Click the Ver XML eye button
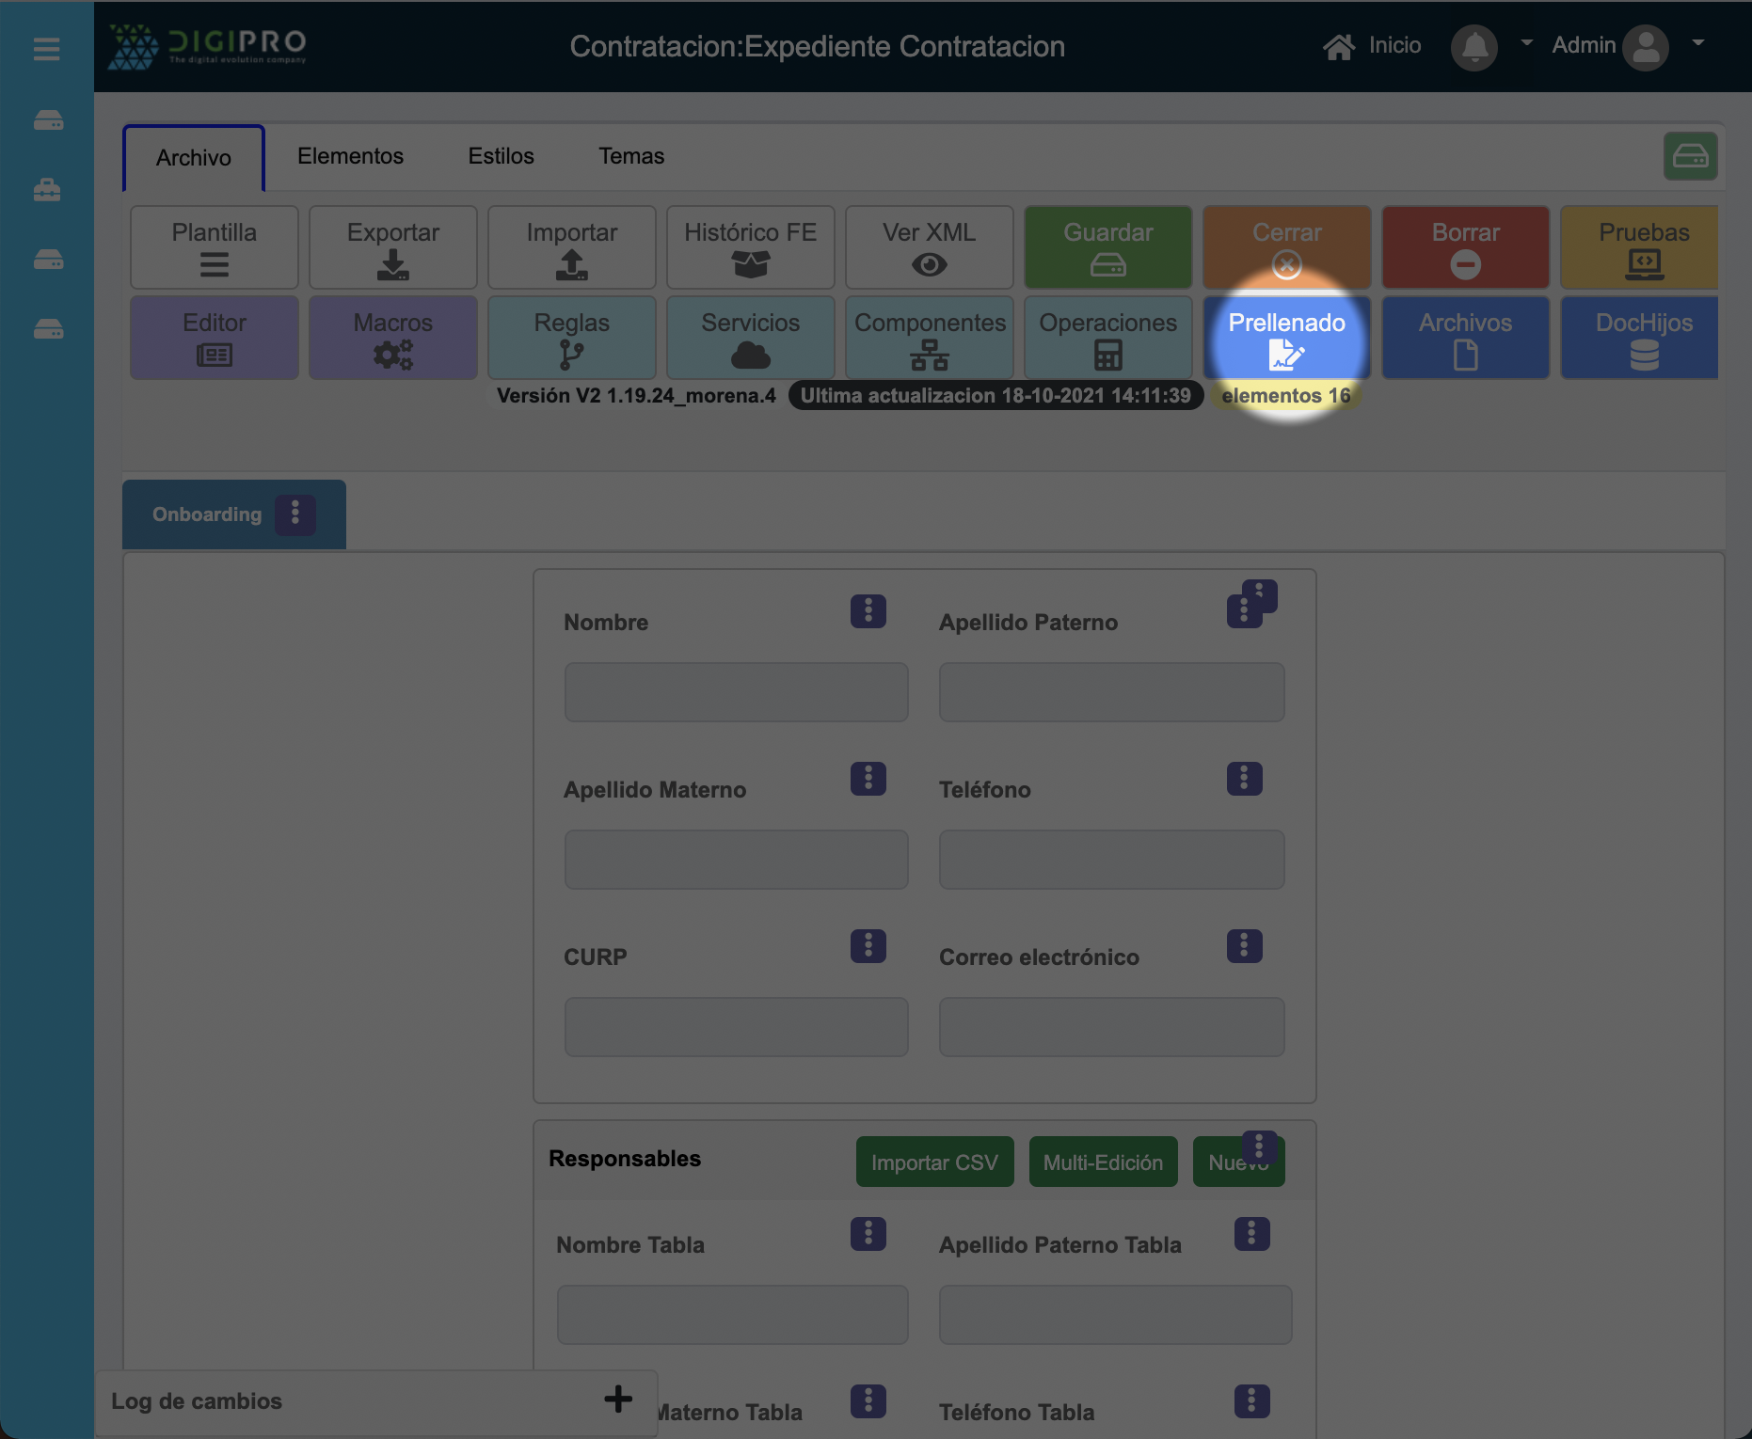The height and width of the screenshot is (1439, 1752). (929, 247)
